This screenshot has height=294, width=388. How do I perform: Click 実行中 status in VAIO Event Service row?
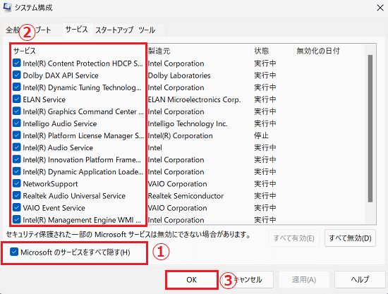pos(265,208)
